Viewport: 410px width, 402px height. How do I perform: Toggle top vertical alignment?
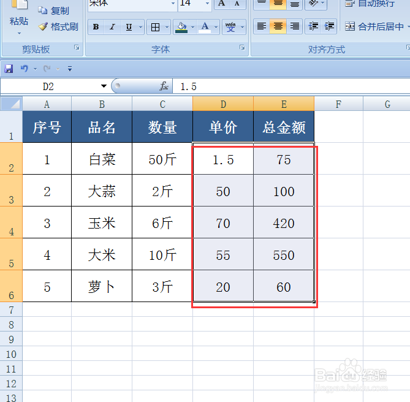pyautogui.click(x=262, y=4)
